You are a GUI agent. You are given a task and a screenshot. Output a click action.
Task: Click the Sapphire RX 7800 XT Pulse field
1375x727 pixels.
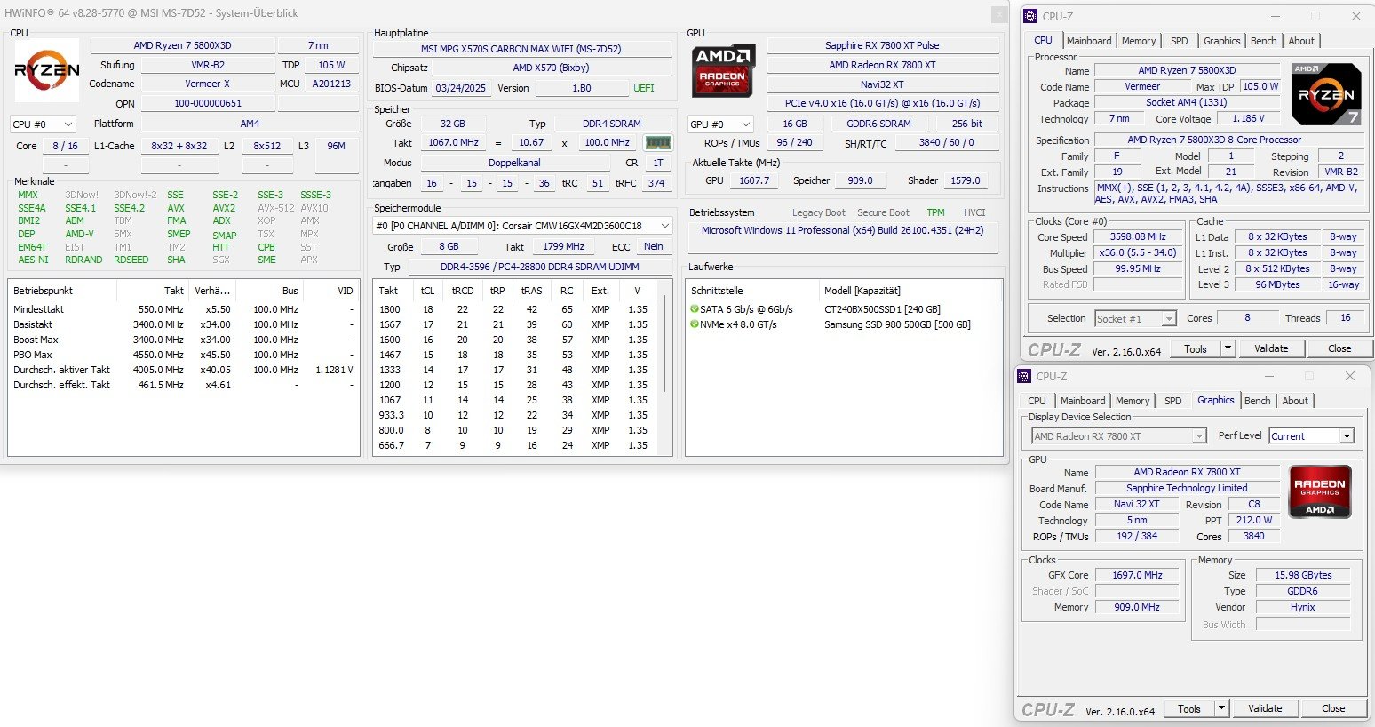point(882,45)
